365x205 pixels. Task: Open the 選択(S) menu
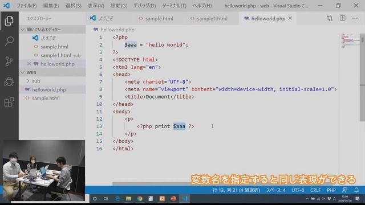coord(74,6)
